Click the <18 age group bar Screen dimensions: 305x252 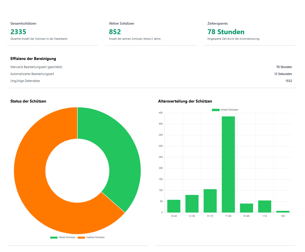[264, 206]
